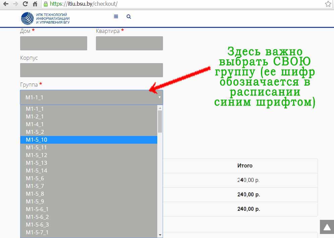The height and width of the screenshot is (238, 334).
Task: Select group M1-2_1 in list
Action: [x=89, y=116]
